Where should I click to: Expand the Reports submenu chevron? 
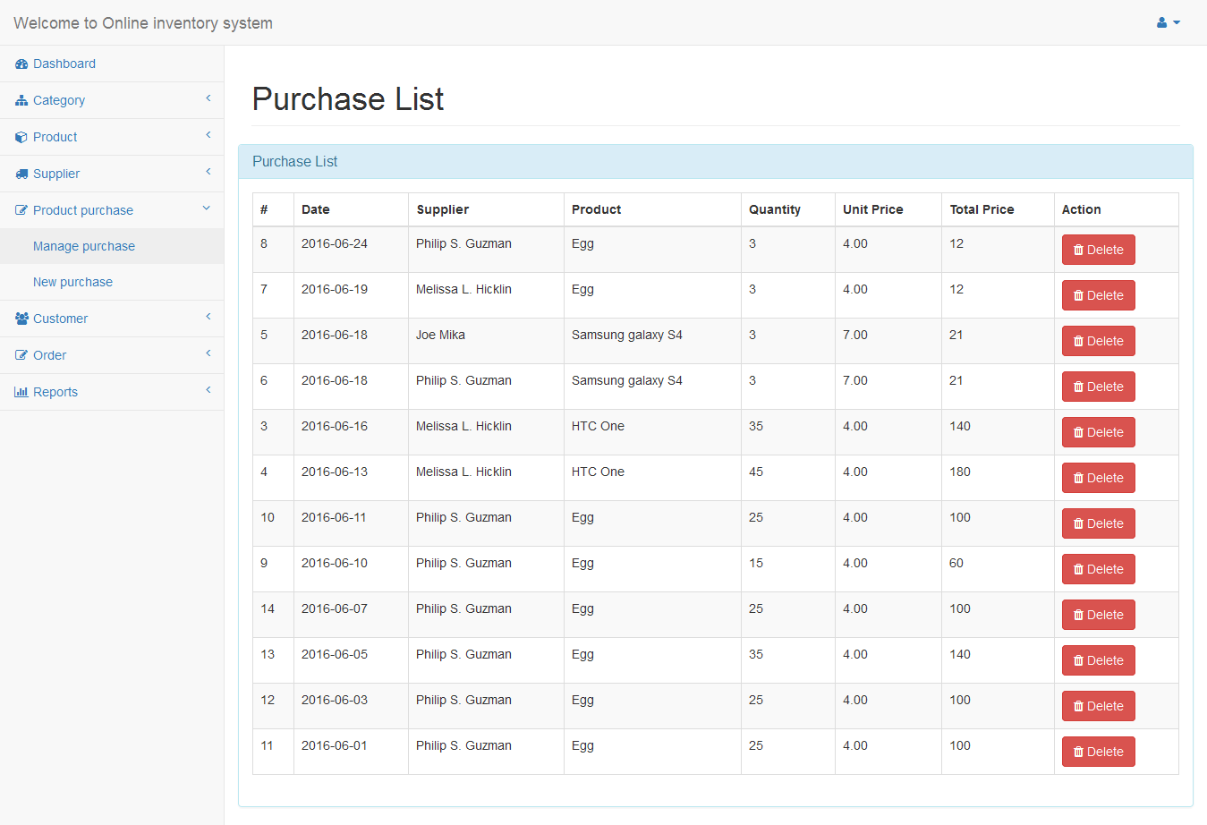click(x=208, y=390)
